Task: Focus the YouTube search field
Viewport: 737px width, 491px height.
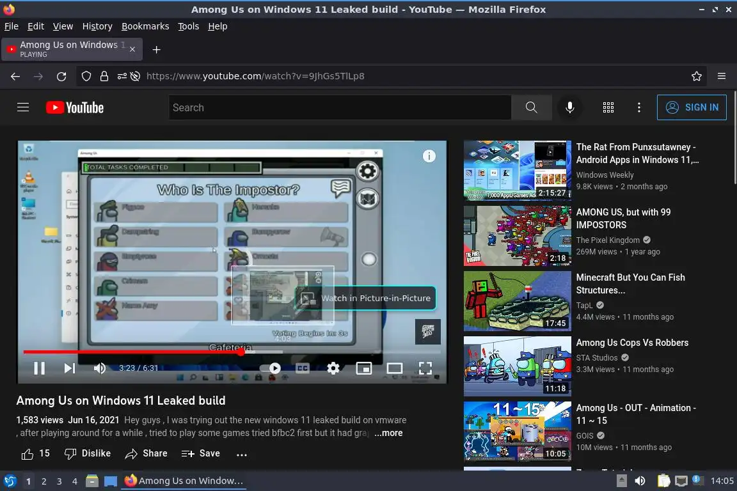Action: click(x=340, y=107)
